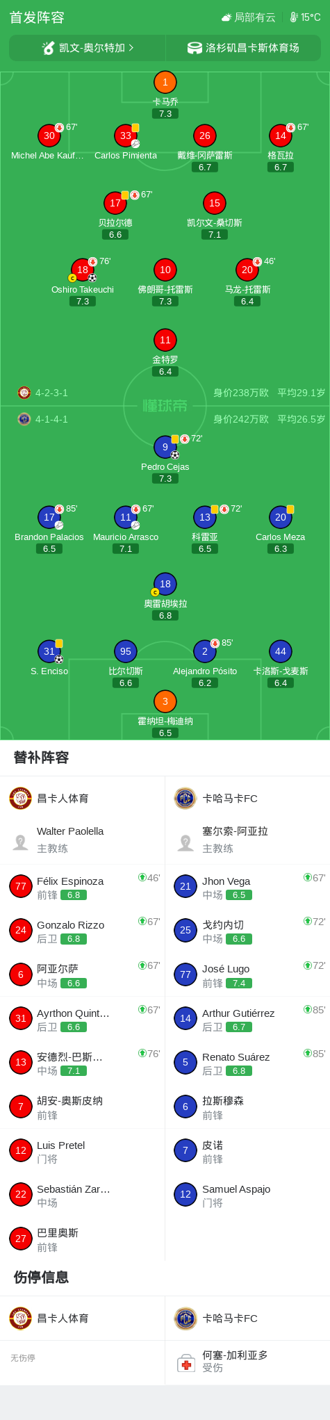The image size is (330, 1420).
Task: Click player 佛朗哥-托雷斯 number 10
Action: click(165, 270)
